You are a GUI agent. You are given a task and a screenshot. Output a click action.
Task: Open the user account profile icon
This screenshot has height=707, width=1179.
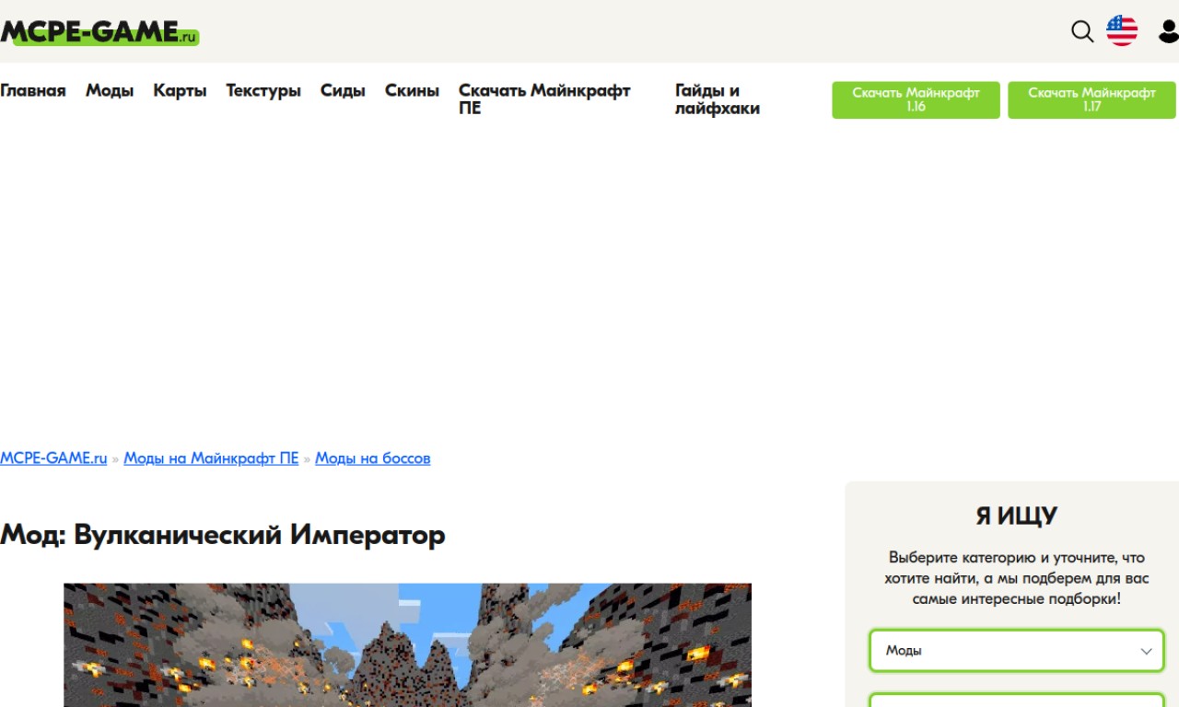point(1169,31)
